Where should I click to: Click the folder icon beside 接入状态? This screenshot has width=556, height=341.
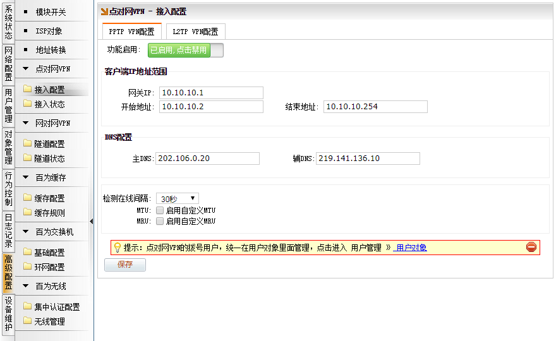coord(27,104)
